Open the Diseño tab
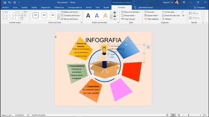The image size is (209, 117). [34, 7]
